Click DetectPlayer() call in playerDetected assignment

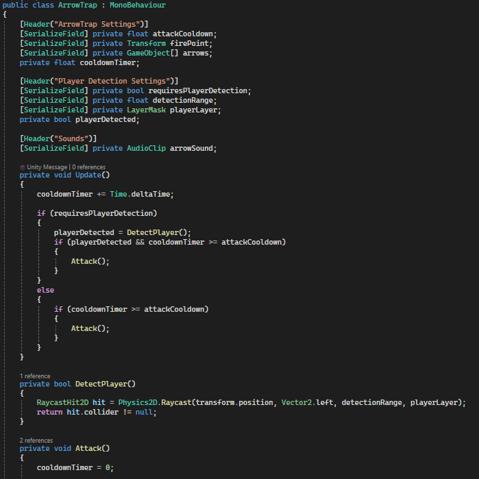157,232
